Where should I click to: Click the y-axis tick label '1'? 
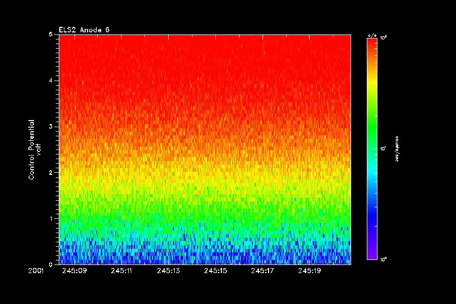tap(51, 218)
